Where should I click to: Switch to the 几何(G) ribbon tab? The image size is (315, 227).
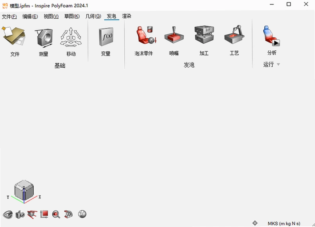click(93, 16)
